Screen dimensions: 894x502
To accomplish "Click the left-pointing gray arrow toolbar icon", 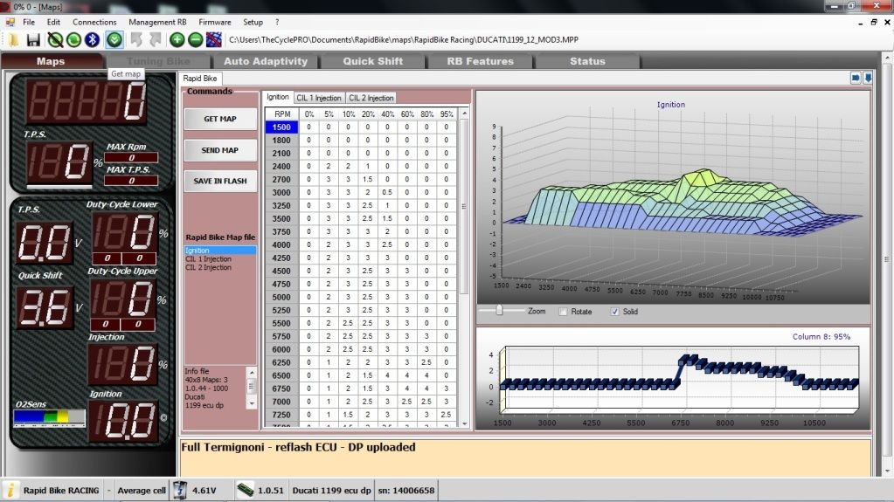I will [136, 39].
